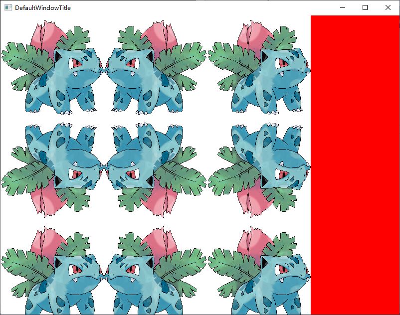400x315 pixels.
Task: Minimize the DefaultWindowTitle window
Action: coord(343,7)
